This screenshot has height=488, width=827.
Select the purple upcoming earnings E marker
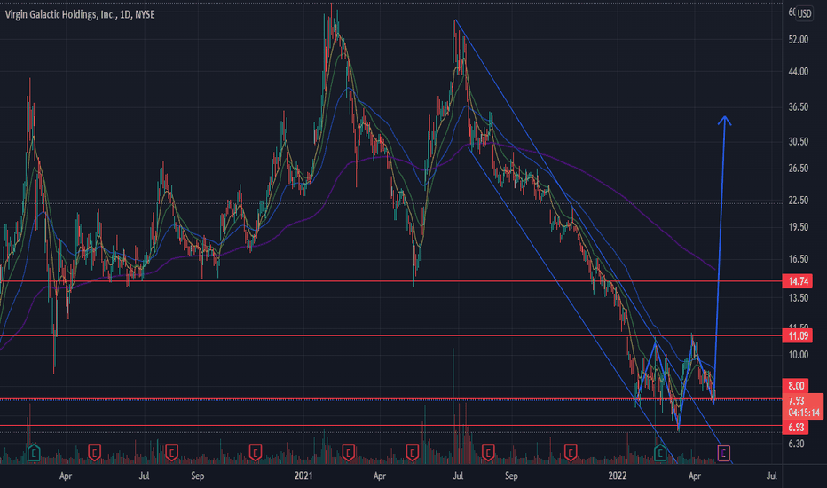point(724,453)
